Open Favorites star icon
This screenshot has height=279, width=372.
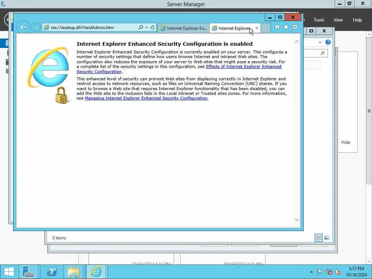286,27
